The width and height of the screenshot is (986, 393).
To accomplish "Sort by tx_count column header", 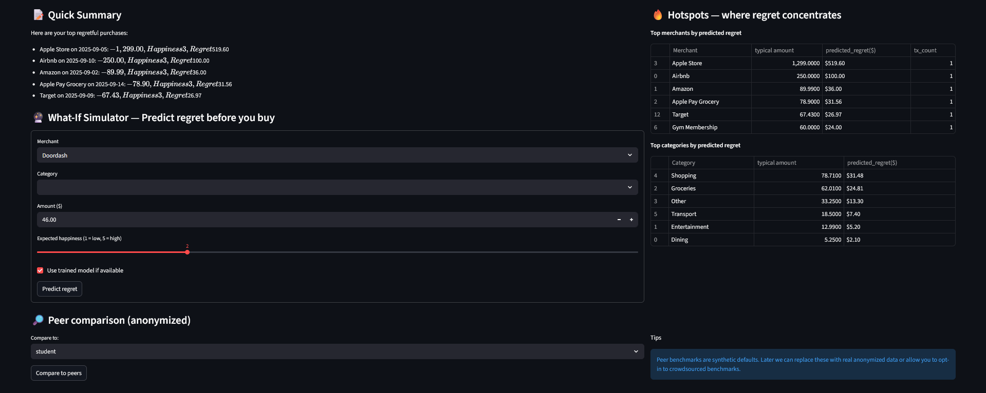I will point(933,50).
